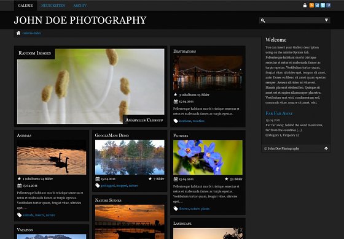
Task: Click the Facebook share icon
Action: coord(329,6)
